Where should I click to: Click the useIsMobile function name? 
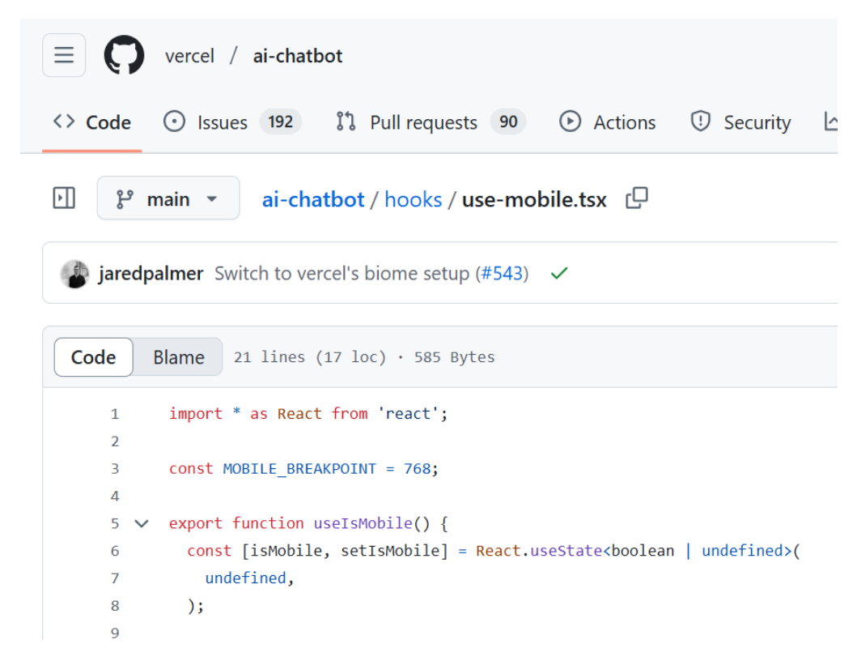363,523
